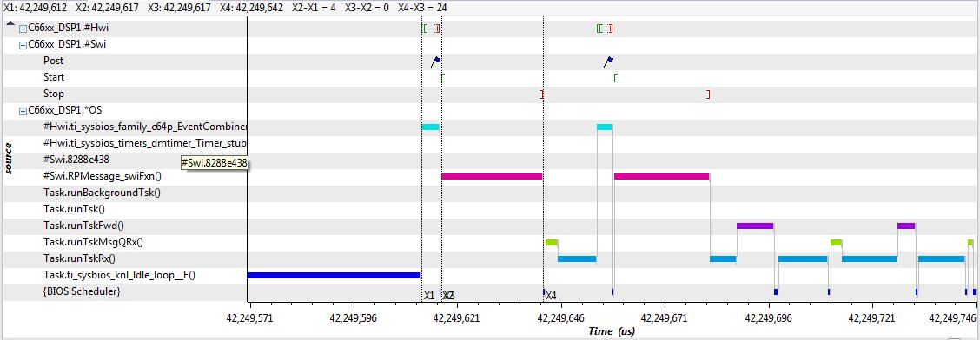
Task: Click the second purple runTskFwd bar
Action: (906, 226)
